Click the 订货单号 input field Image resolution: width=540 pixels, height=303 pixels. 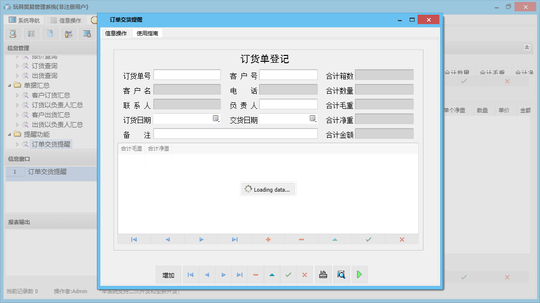click(x=187, y=75)
